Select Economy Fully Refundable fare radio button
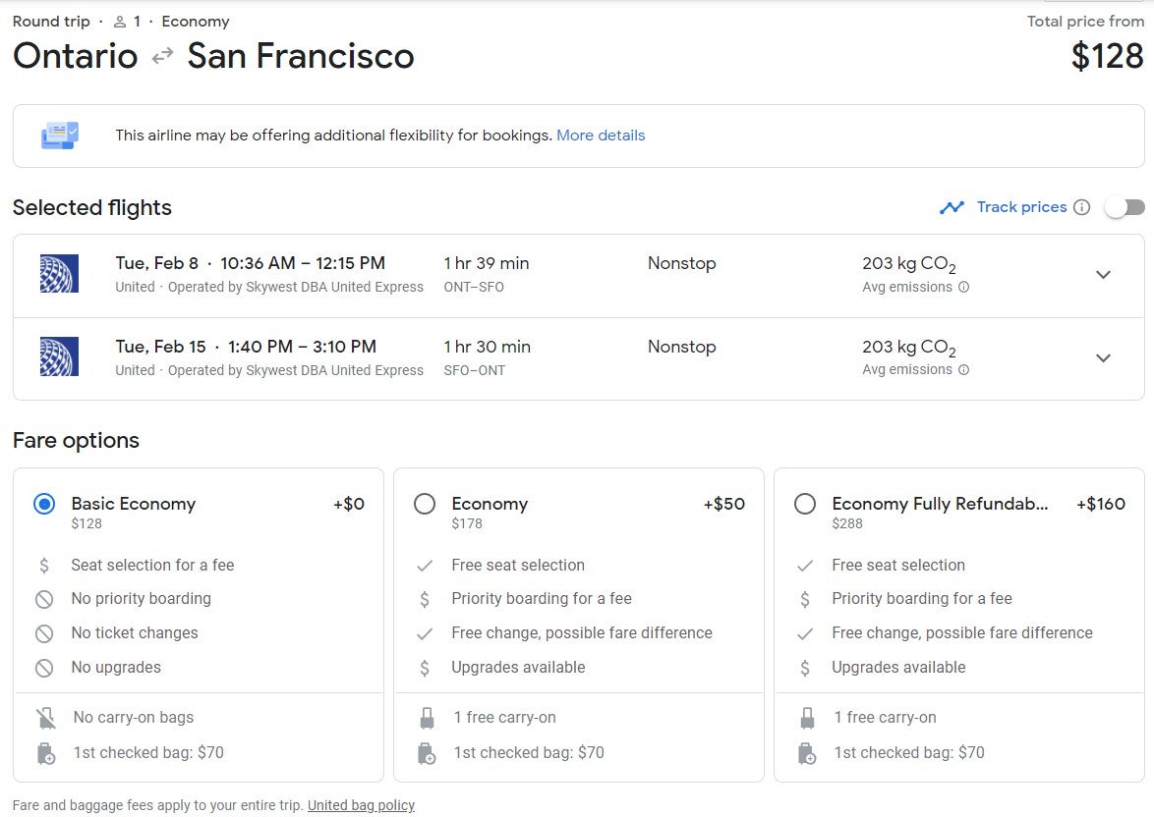1154x817 pixels. [x=805, y=504]
